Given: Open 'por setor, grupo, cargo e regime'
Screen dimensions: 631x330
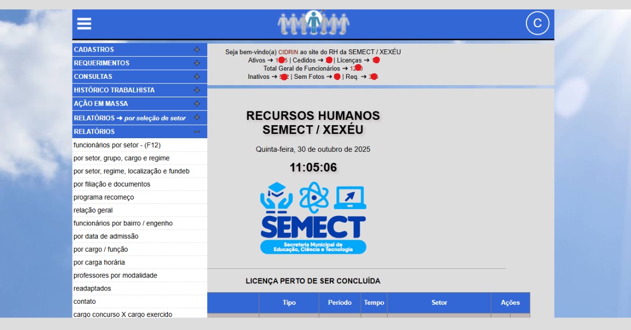Looking at the screenshot, I should pos(121,158).
